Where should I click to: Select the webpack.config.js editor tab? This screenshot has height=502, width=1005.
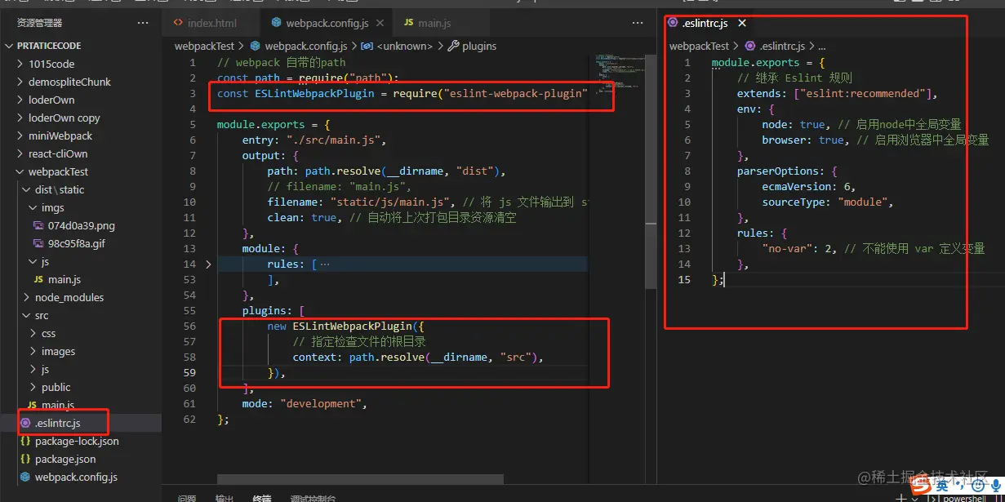click(327, 23)
